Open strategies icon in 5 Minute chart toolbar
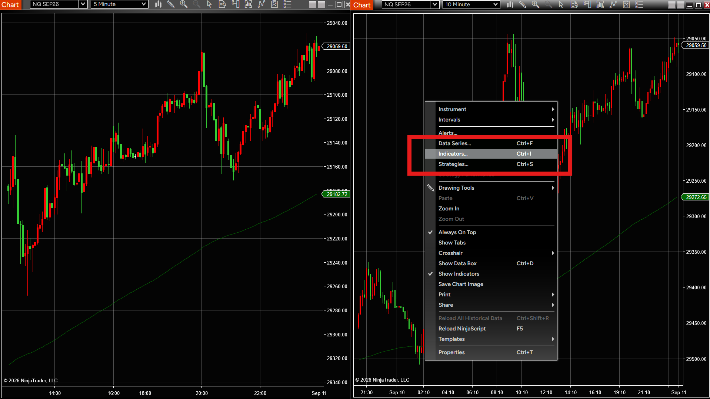Image resolution: width=710 pixels, height=399 pixels. [x=274, y=4]
